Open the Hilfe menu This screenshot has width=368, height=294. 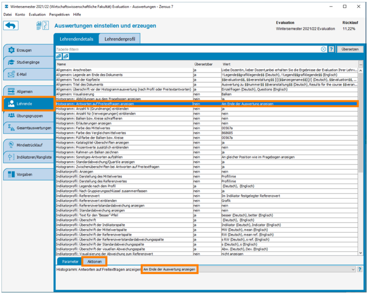(x=77, y=15)
